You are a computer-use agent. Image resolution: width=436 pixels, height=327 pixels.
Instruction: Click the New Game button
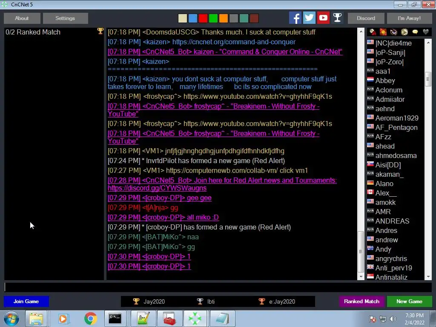[409, 301]
